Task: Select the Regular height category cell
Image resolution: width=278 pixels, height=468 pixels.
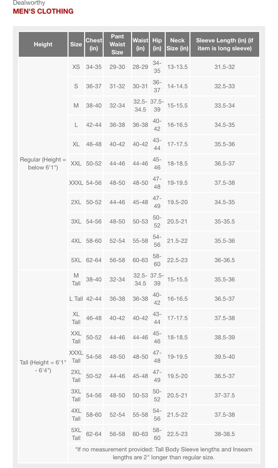Action: (43, 163)
